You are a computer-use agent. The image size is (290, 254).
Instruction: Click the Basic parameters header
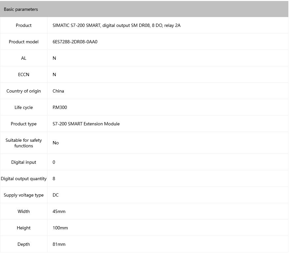[21, 10]
